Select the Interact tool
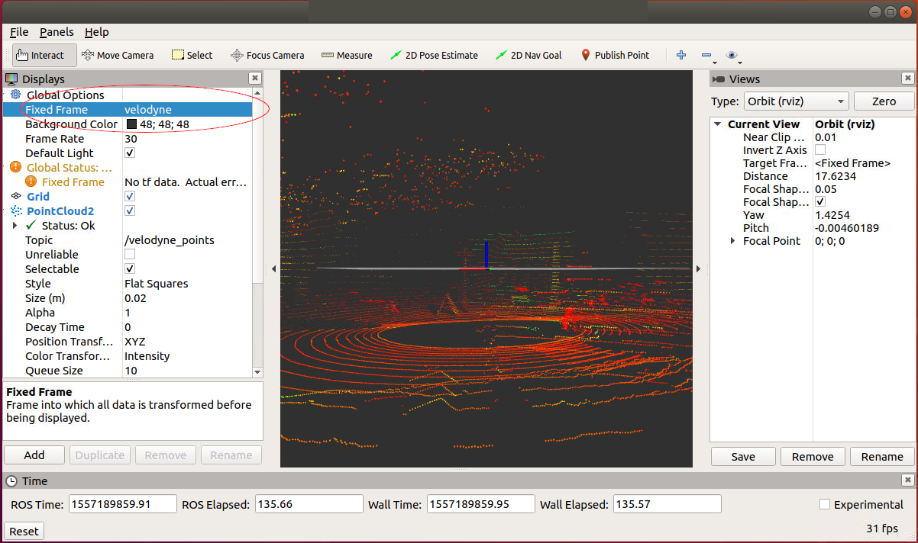Viewport: 918px width, 543px height. [44, 54]
